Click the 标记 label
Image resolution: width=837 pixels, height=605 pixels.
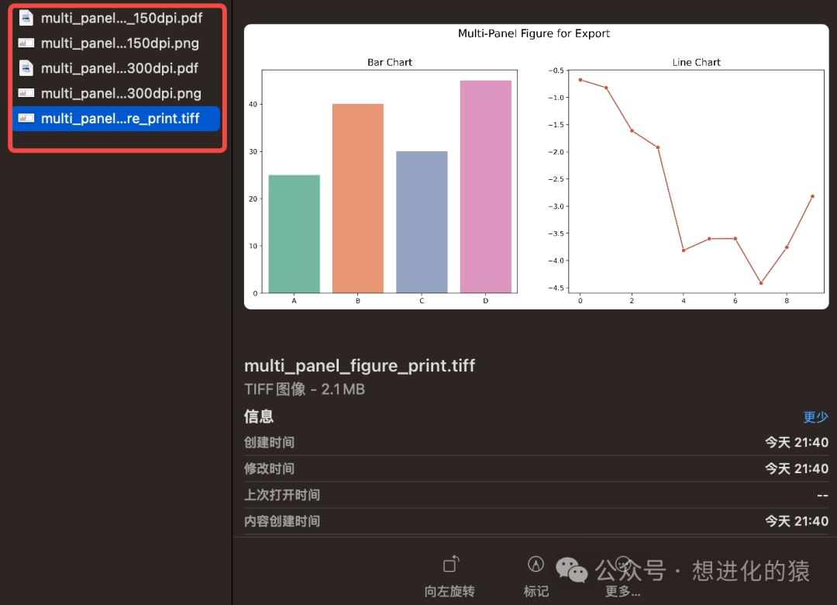point(536,591)
